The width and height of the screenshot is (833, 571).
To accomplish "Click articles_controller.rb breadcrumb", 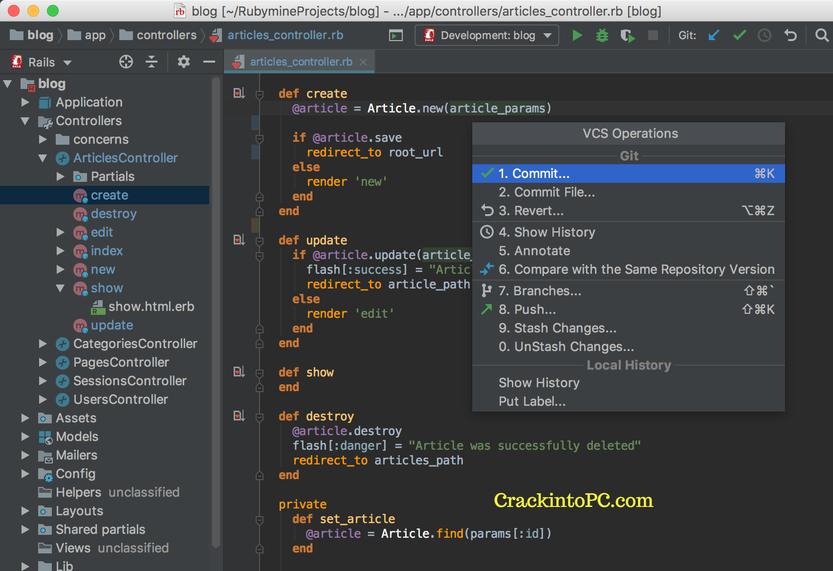I will click(x=277, y=35).
